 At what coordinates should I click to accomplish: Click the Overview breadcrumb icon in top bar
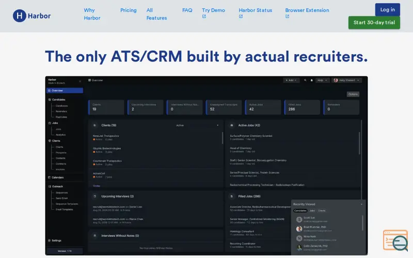(x=89, y=80)
